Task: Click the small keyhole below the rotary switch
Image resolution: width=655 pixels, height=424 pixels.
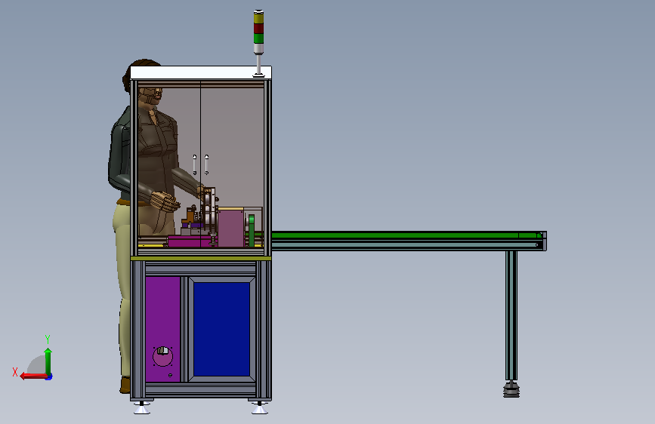Action: coord(170,376)
